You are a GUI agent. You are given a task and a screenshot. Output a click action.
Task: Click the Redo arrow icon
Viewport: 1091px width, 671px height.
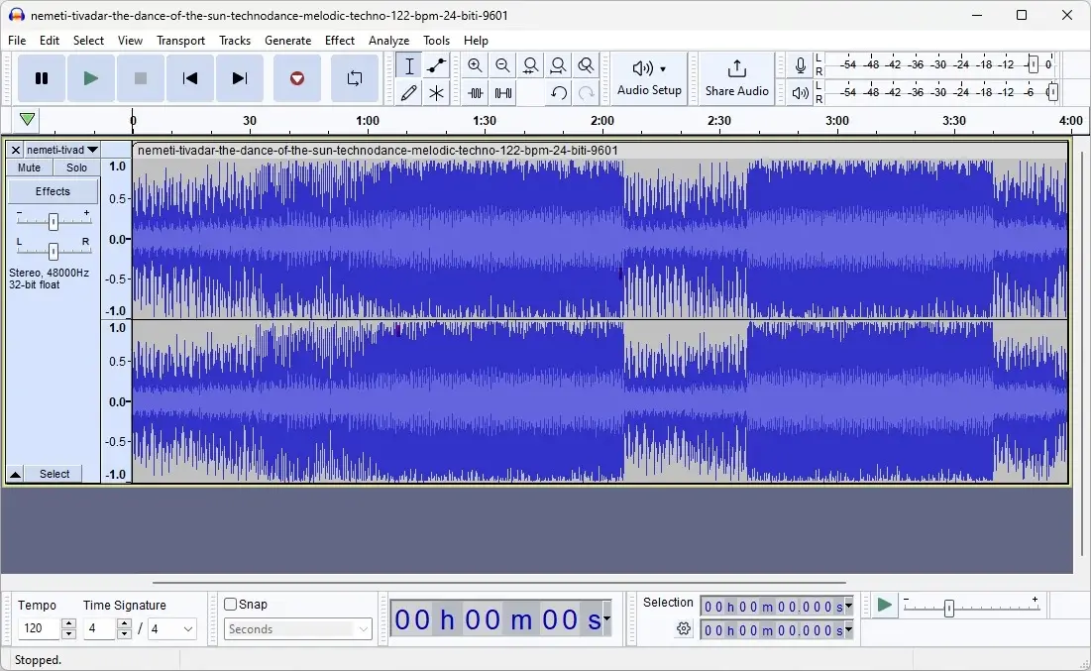[x=586, y=92]
